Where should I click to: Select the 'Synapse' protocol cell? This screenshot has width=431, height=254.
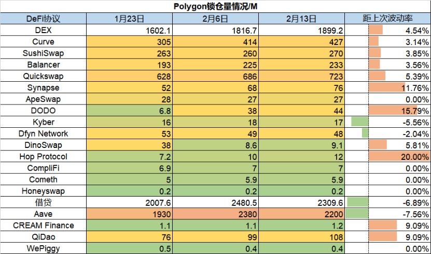(43, 87)
